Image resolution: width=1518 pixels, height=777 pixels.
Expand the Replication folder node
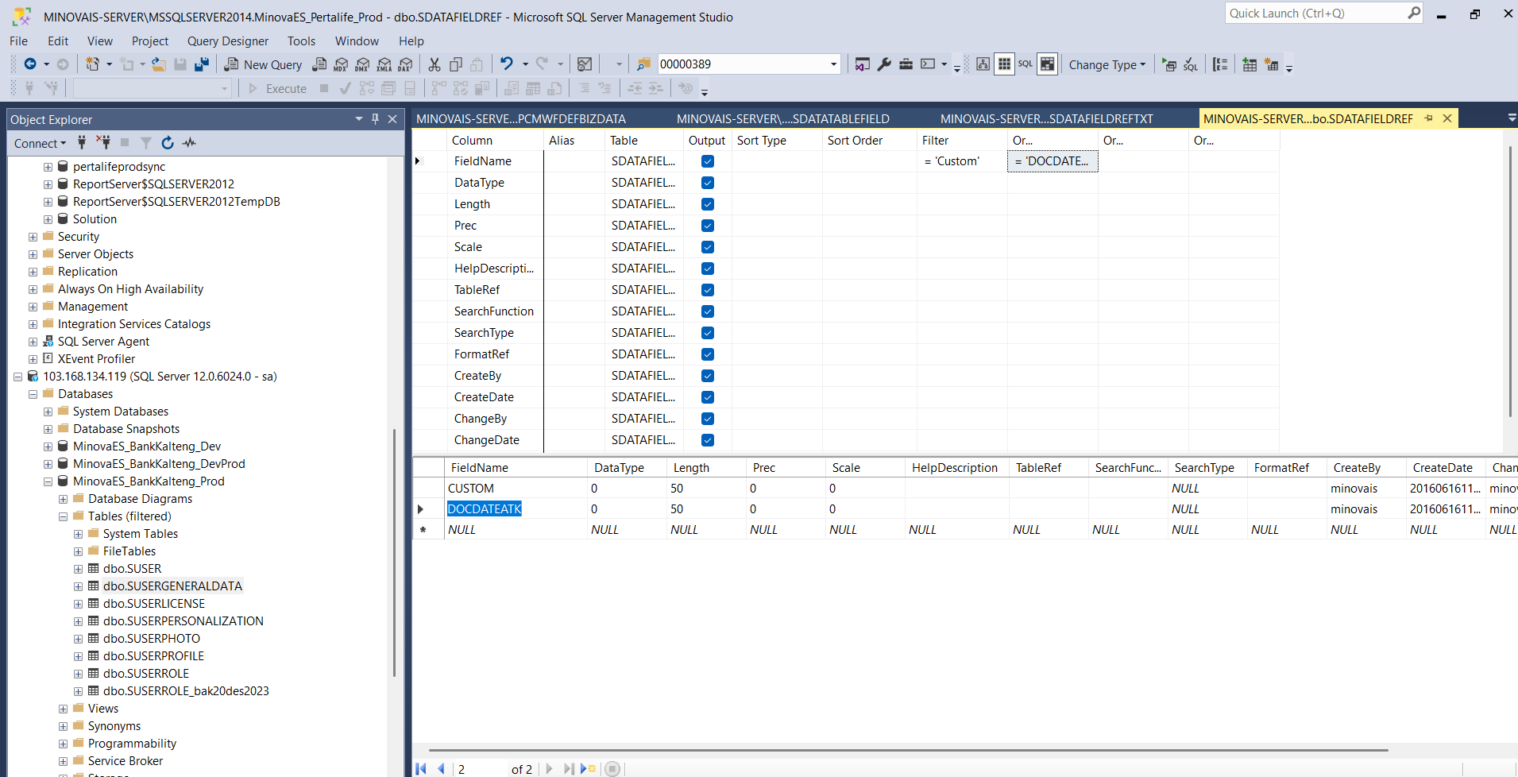coord(33,272)
